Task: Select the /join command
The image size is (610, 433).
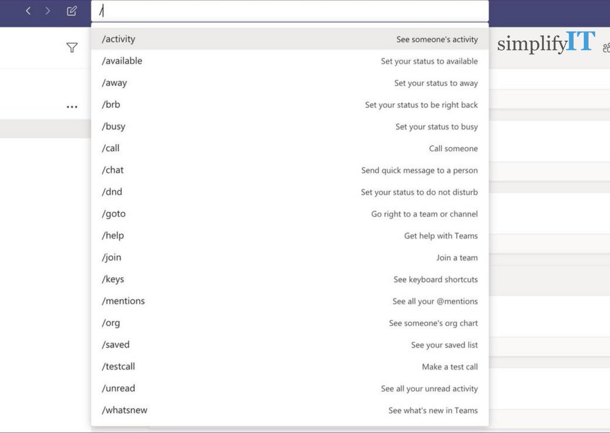Action: (290, 258)
